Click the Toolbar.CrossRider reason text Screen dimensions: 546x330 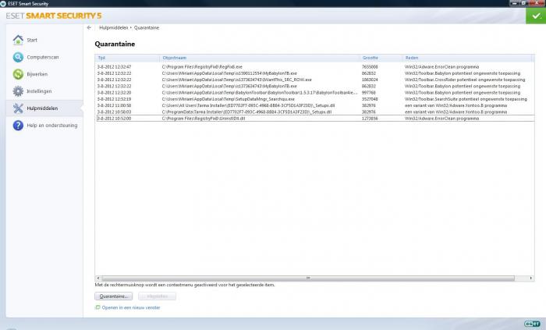tap(465, 80)
